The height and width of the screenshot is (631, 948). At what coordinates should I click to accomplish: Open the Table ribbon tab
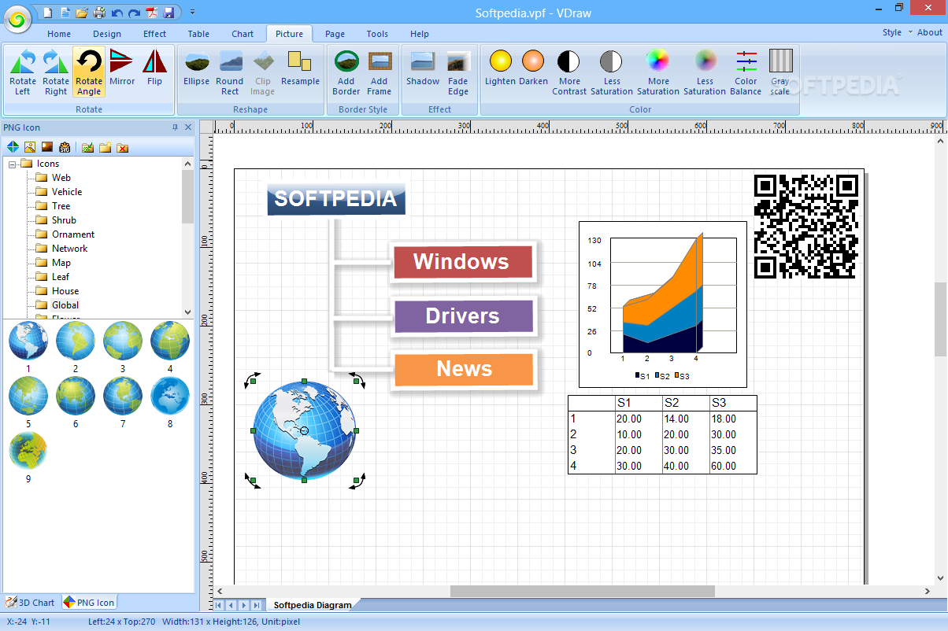pyautogui.click(x=199, y=34)
